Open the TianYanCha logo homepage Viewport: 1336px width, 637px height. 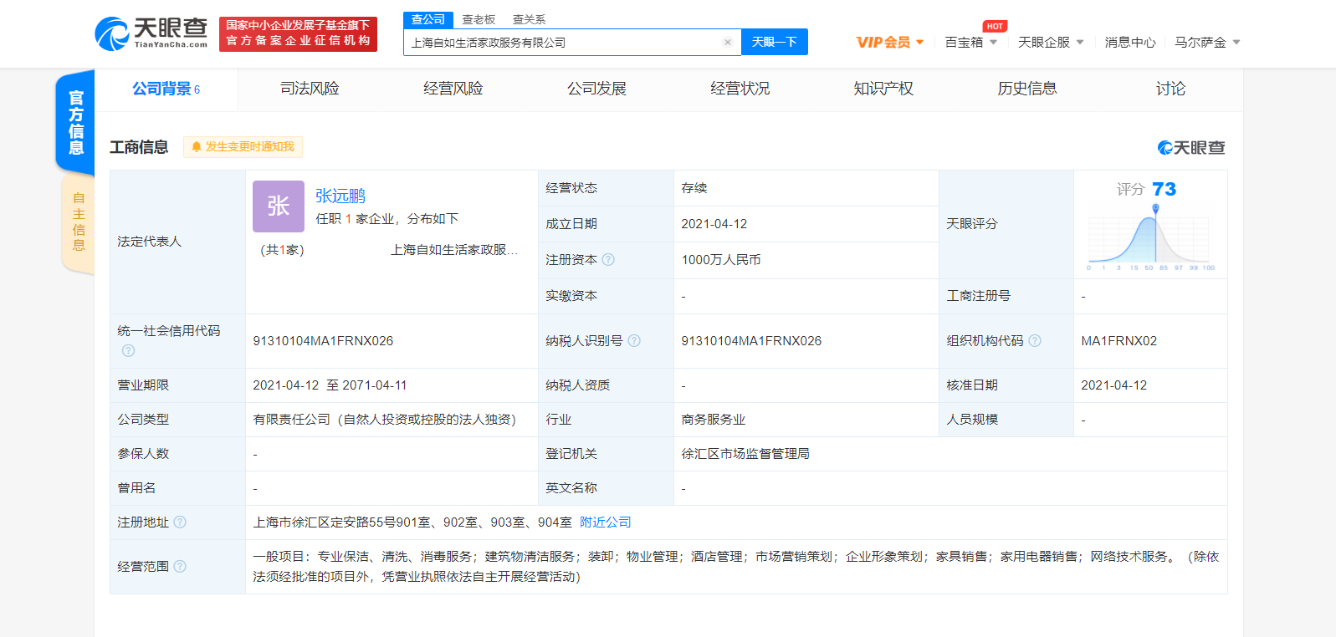[151, 33]
